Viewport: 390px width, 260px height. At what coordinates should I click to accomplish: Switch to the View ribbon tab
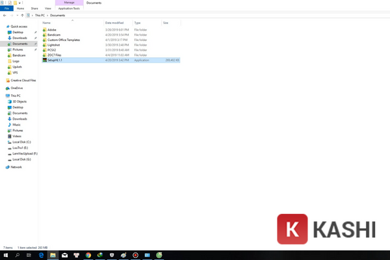tap(48, 8)
